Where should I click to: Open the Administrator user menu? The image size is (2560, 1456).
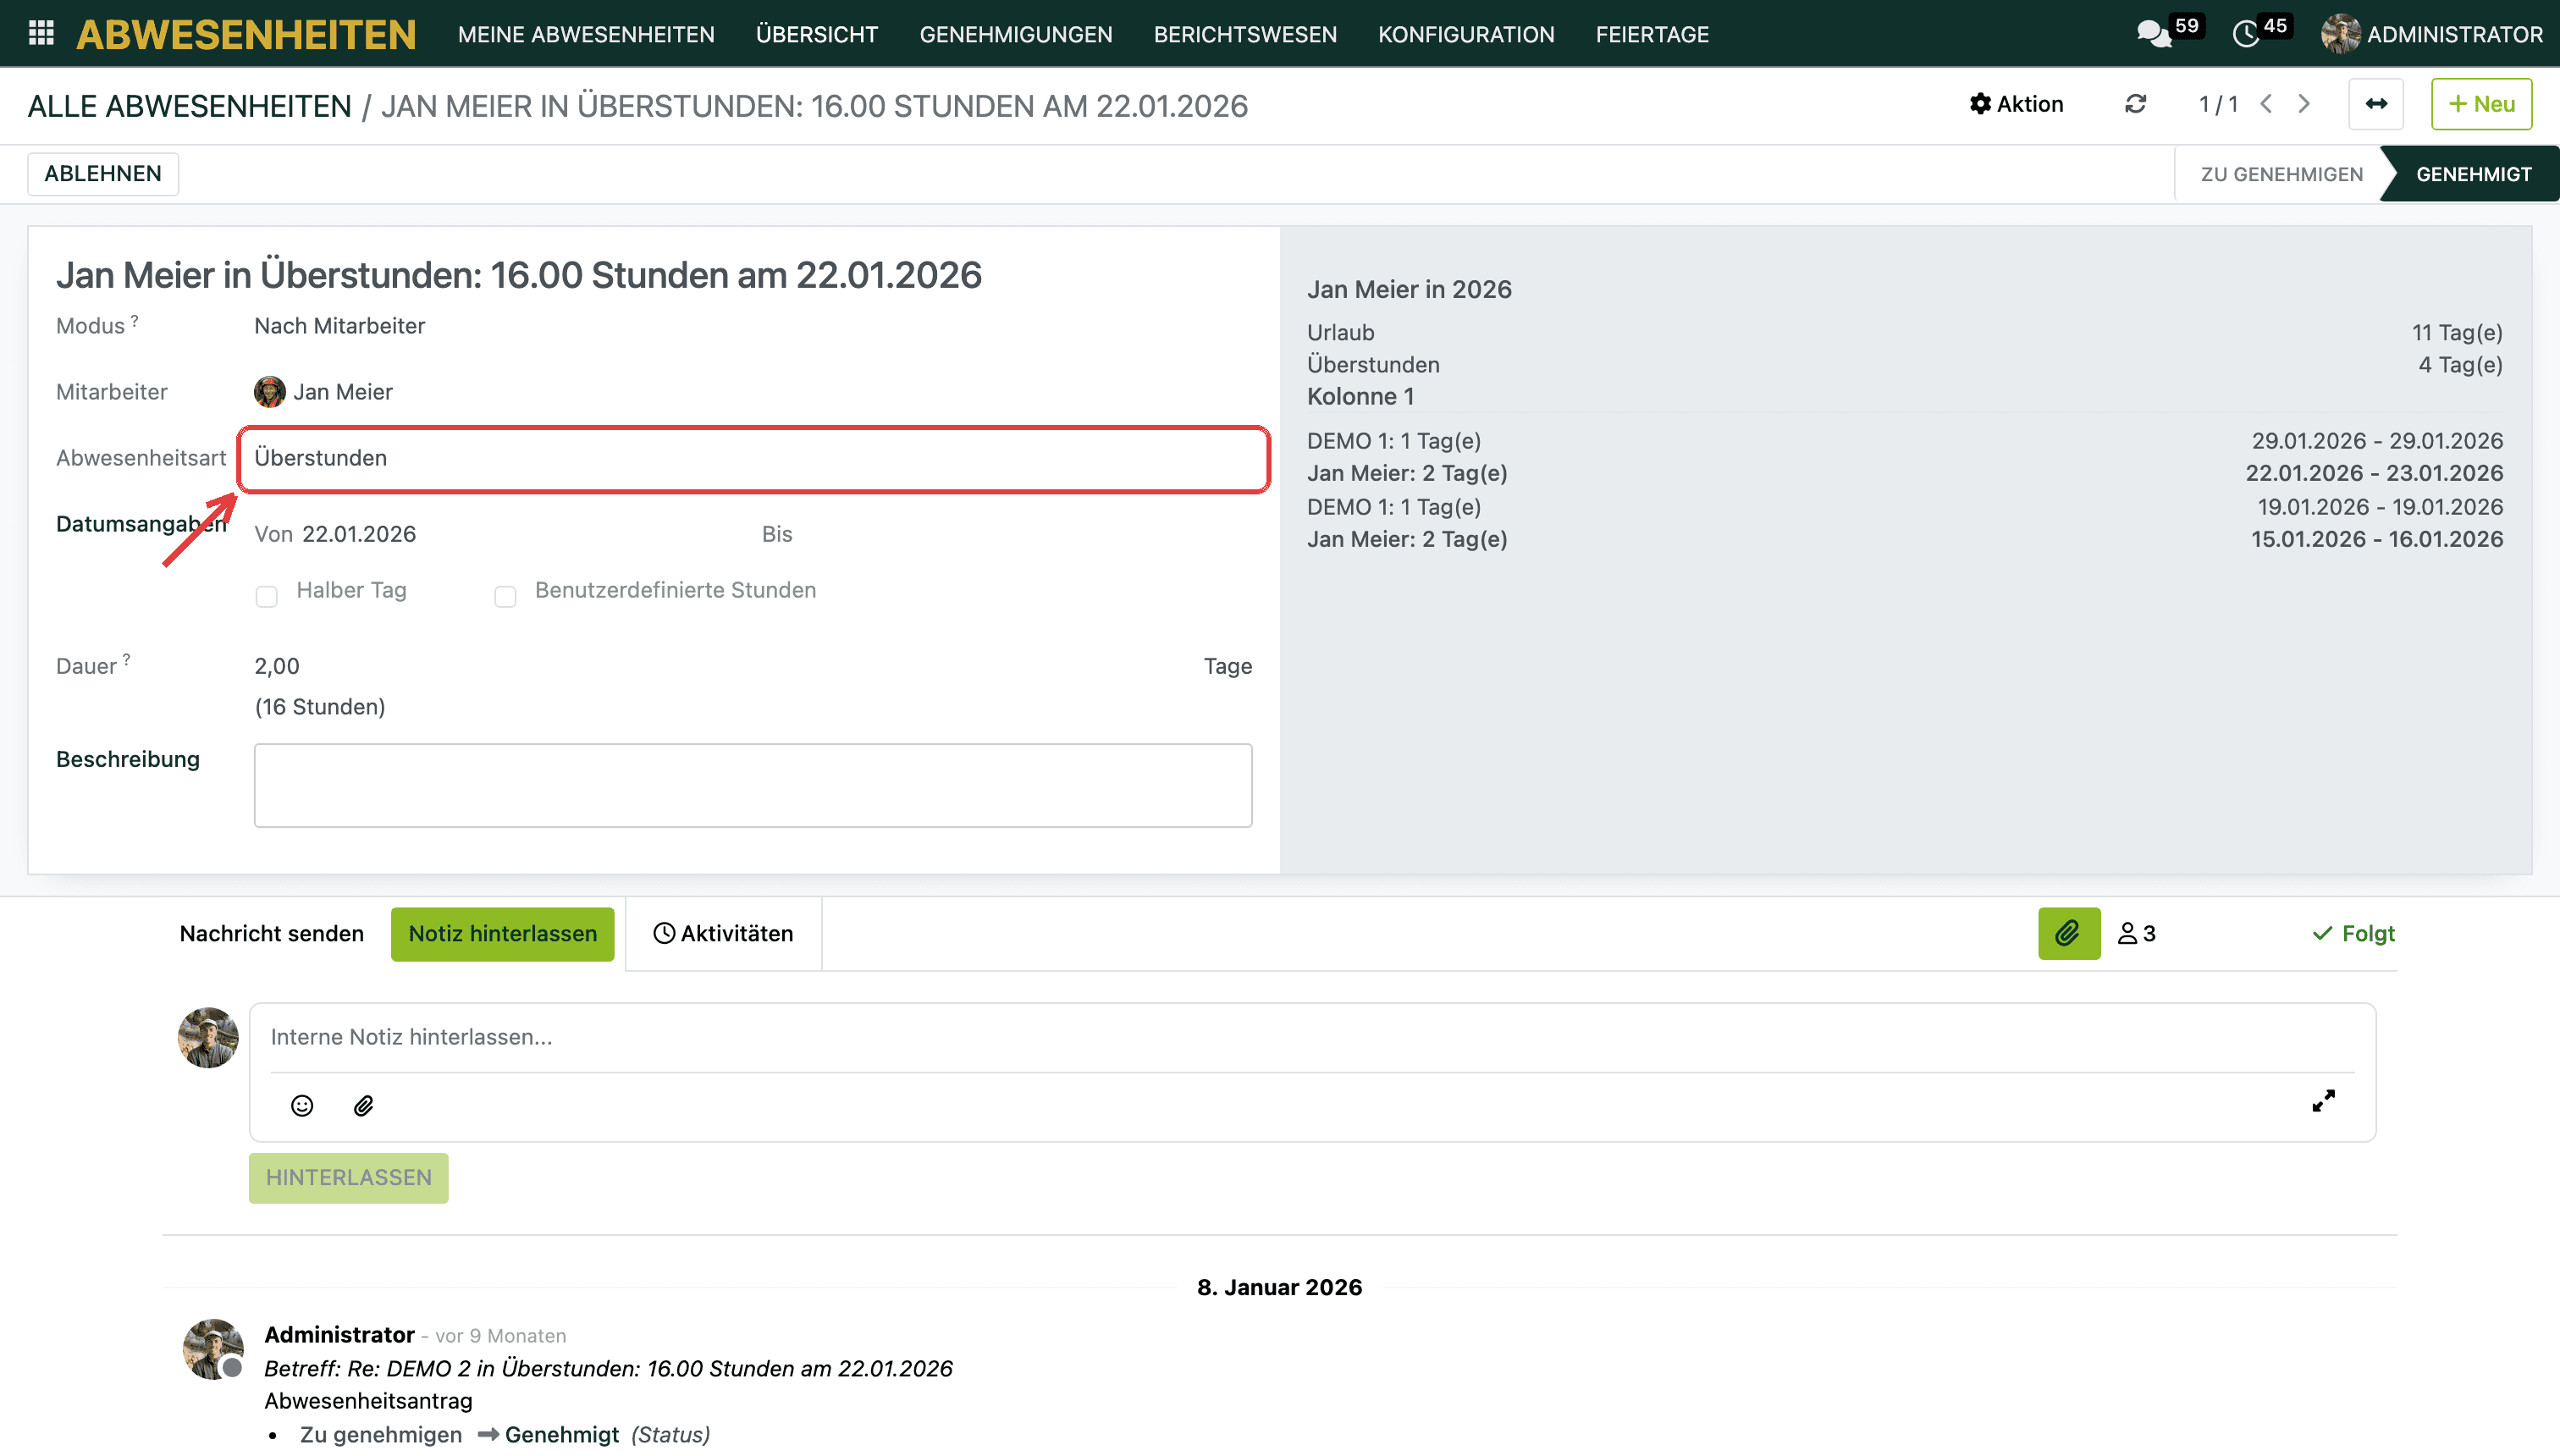click(x=2432, y=34)
